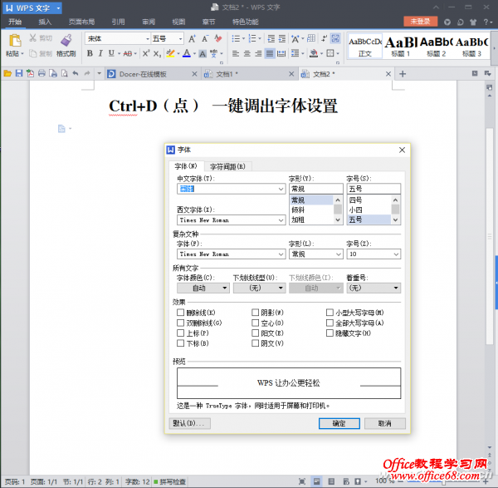Open the 字号(Z) size dropdown showing 10
This screenshot has width=498, height=488.
pyautogui.click(x=396, y=254)
